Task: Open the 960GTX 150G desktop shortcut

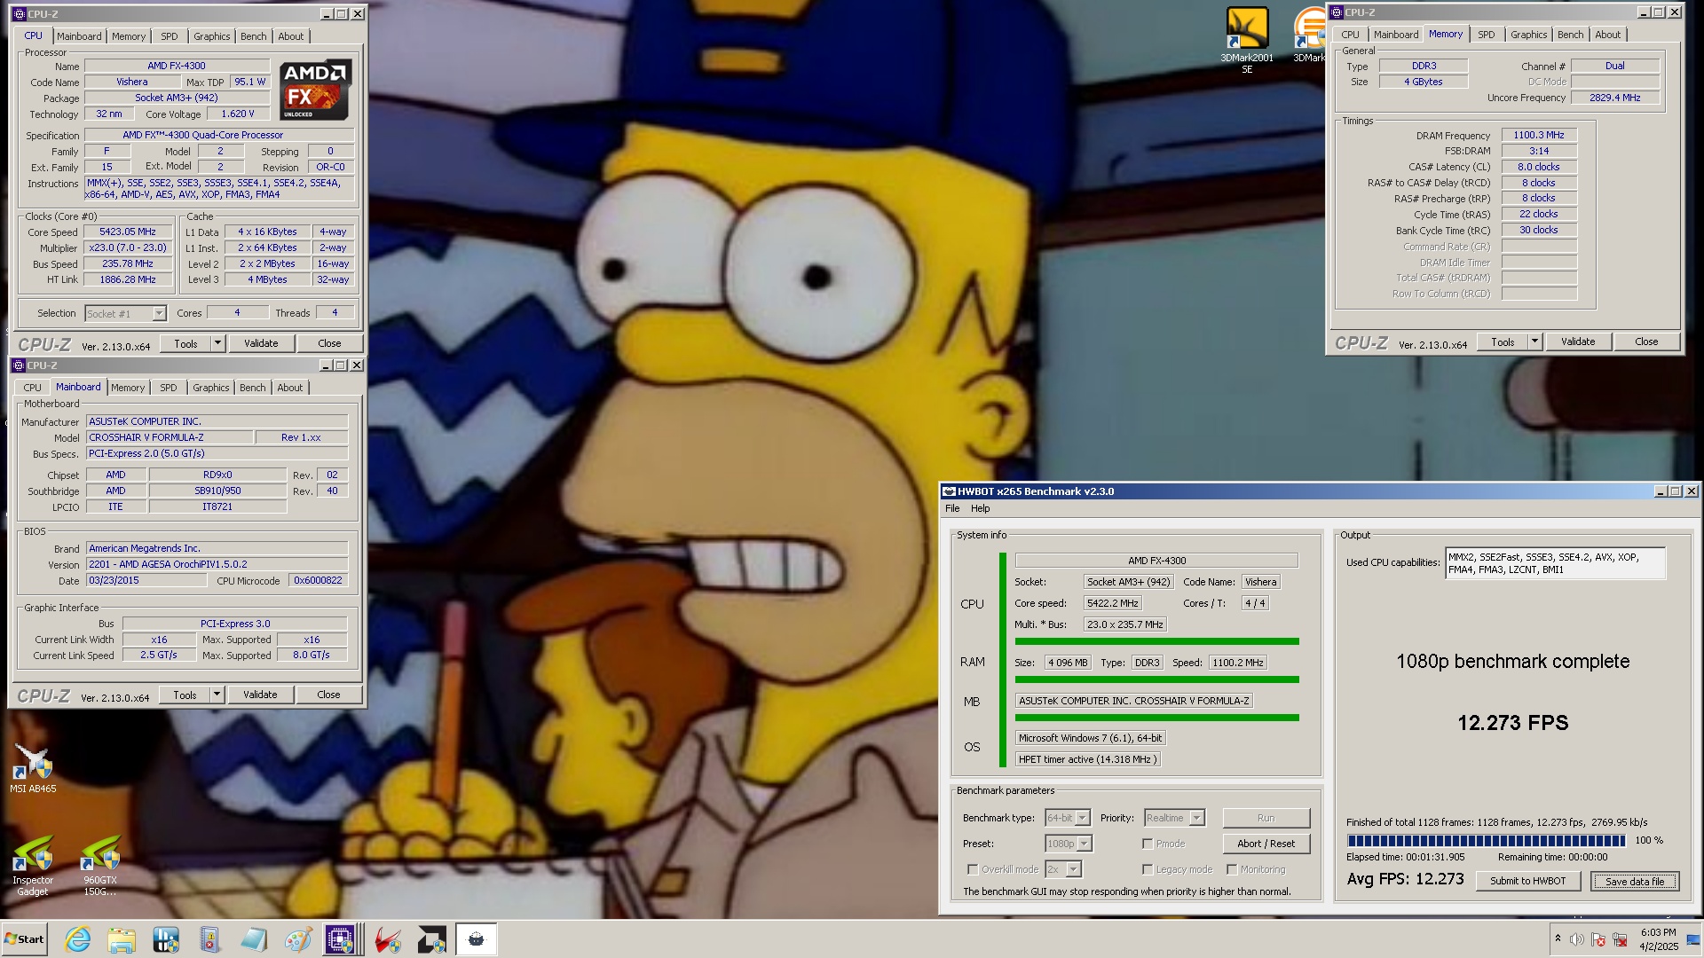Action: (100, 867)
